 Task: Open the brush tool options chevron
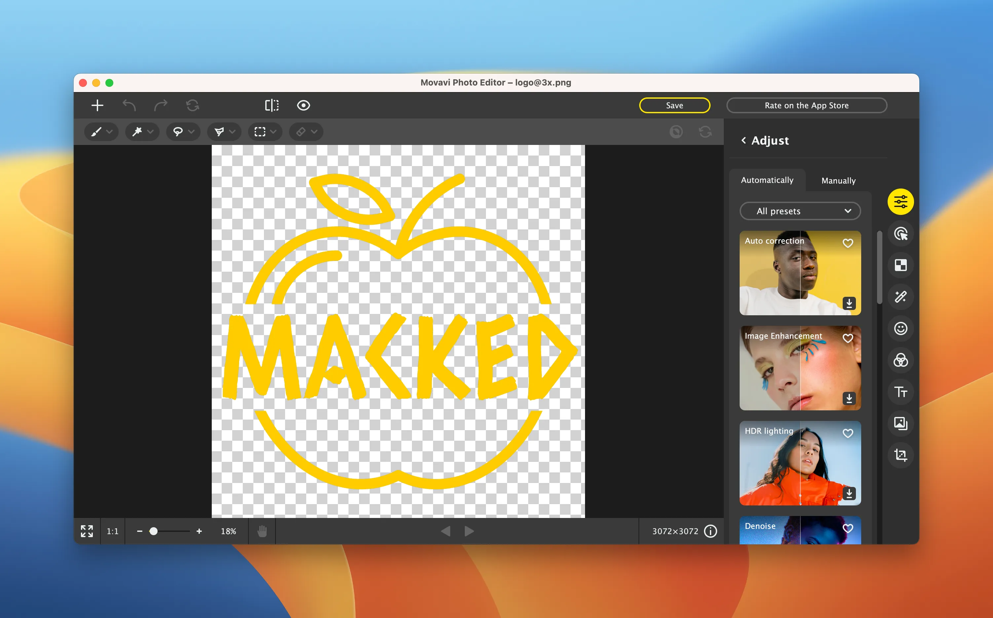point(109,132)
